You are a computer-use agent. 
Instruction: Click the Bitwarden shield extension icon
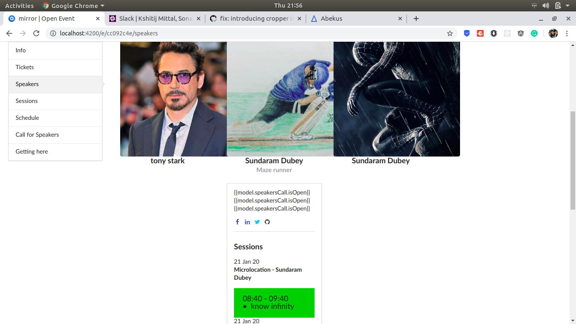click(467, 33)
